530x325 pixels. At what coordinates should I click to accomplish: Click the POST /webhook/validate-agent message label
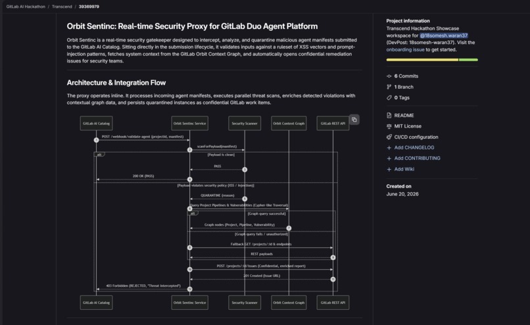pyautogui.click(x=143, y=137)
